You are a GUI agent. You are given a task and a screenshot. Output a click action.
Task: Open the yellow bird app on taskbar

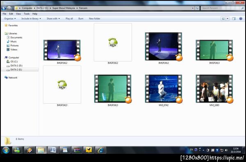(89, 150)
